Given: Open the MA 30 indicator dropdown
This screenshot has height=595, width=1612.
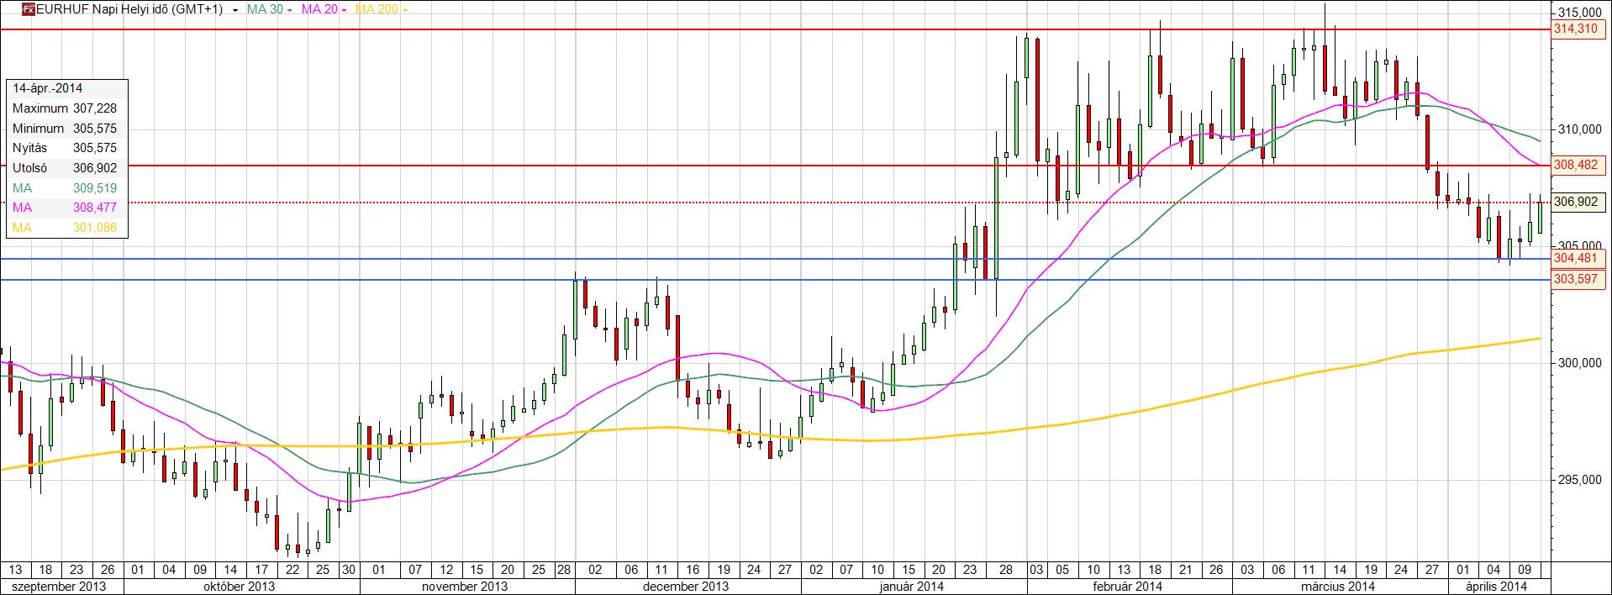Looking at the screenshot, I should coord(289,10).
